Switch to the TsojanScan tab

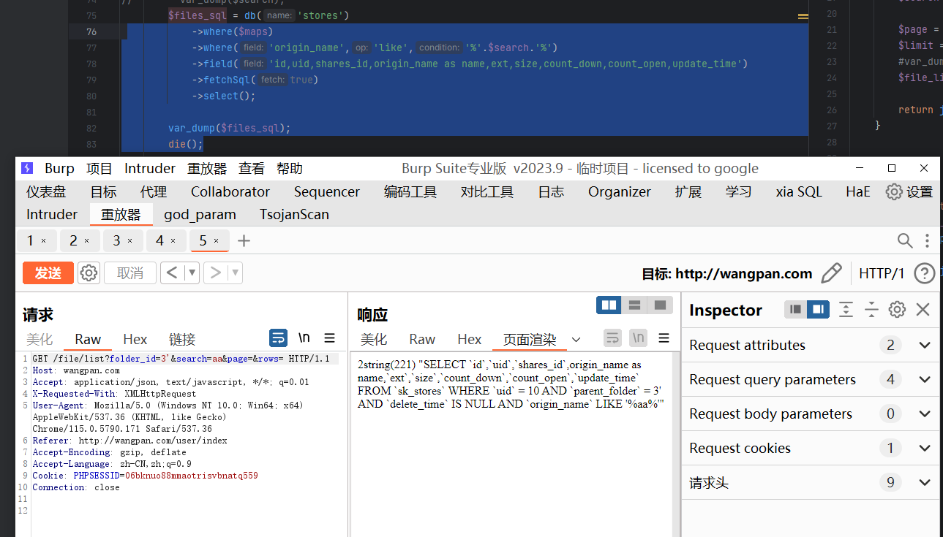[294, 214]
